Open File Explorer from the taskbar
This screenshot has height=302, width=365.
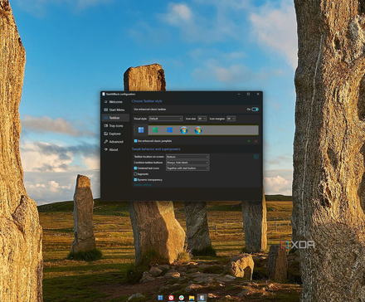(192, 298)
